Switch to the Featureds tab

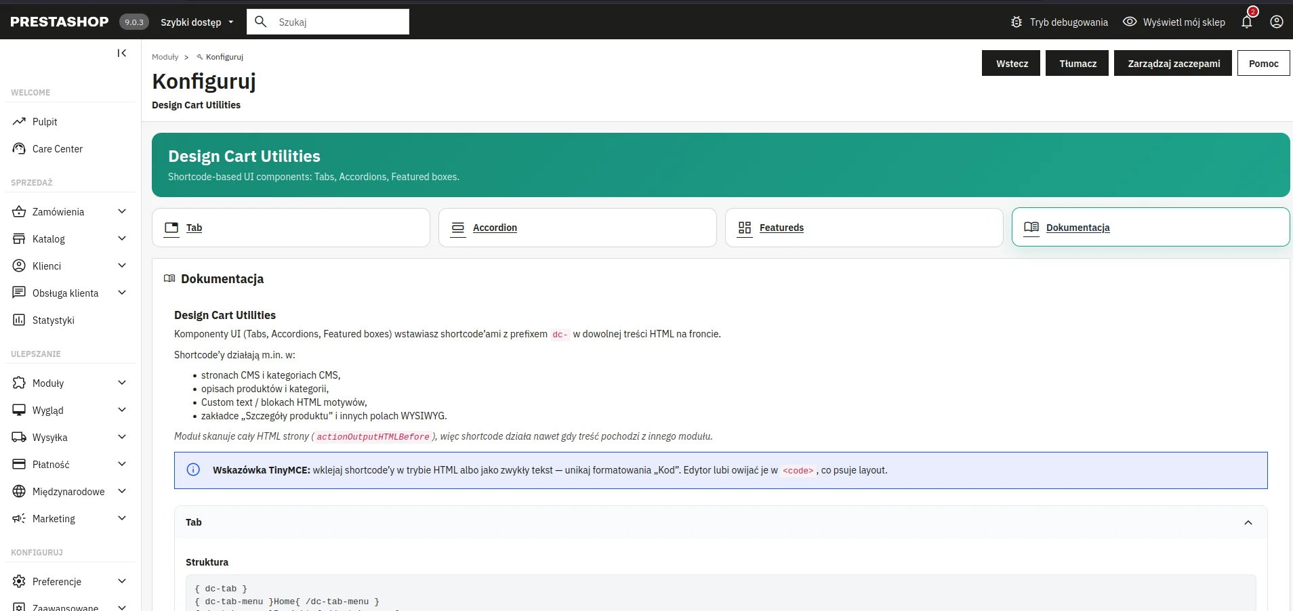(x=864, y=228)
